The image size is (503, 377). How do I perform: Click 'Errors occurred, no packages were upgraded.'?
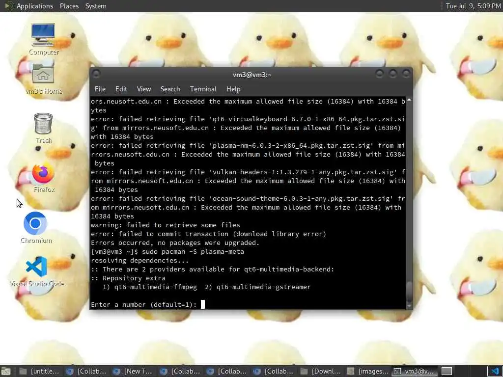coord(175,242)
